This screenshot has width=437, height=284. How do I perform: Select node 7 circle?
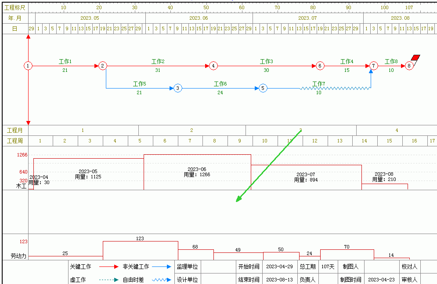pyautogui.click(x=373, y=66)
